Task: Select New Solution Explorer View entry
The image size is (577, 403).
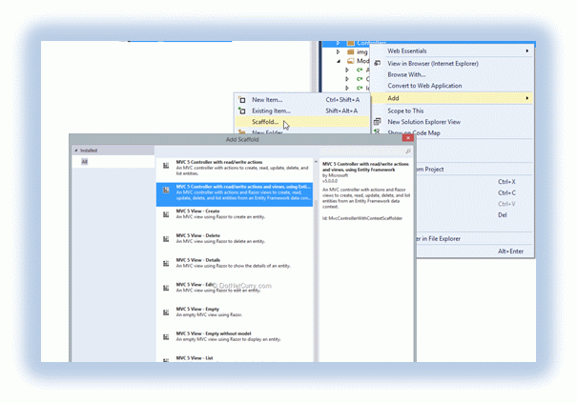Action: (452, 122)
